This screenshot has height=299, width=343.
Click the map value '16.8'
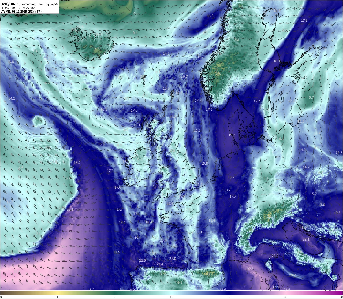click(101, 144)
